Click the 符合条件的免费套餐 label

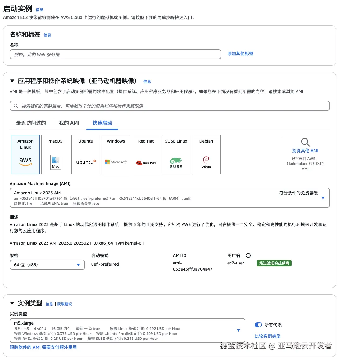click(298, 193)
